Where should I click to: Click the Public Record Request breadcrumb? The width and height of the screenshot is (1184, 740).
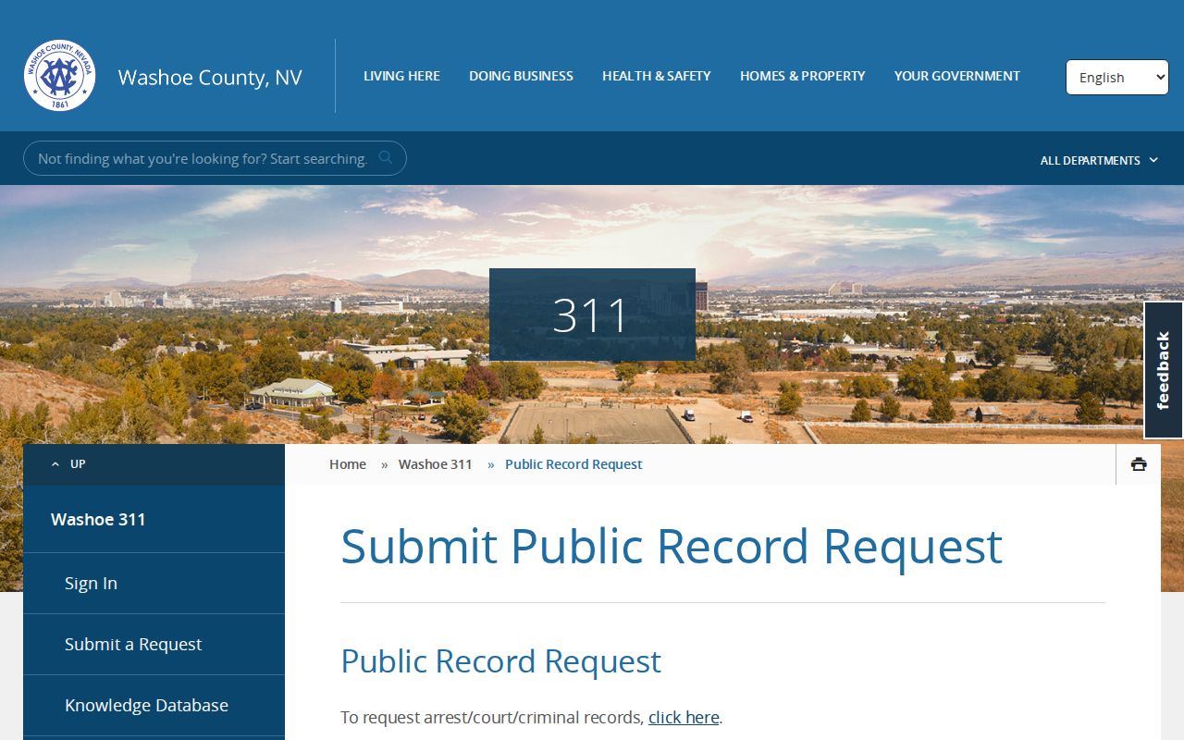pyautogui.click(x=573, y=464)
